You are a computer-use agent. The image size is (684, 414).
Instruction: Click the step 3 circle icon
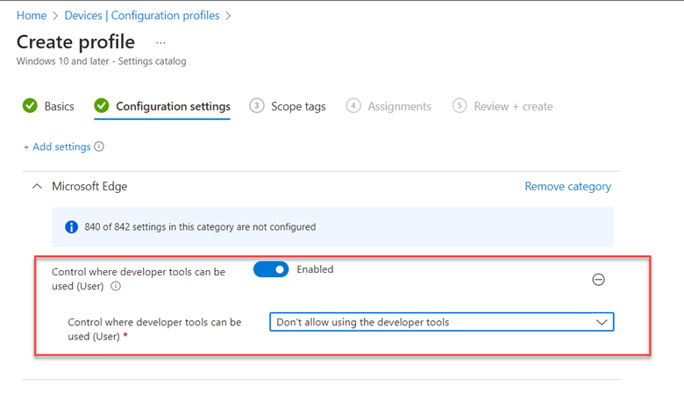coord(256,105)
